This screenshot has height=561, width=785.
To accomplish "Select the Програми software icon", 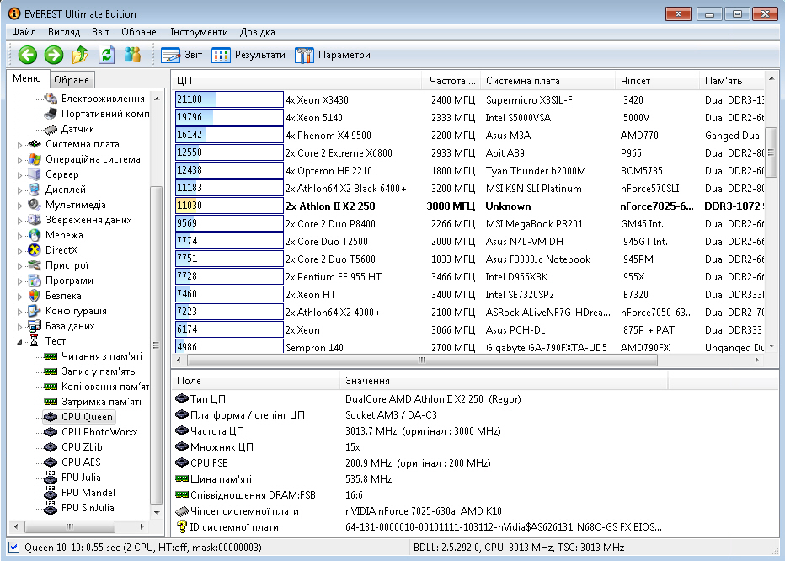I will coord(34,280).
